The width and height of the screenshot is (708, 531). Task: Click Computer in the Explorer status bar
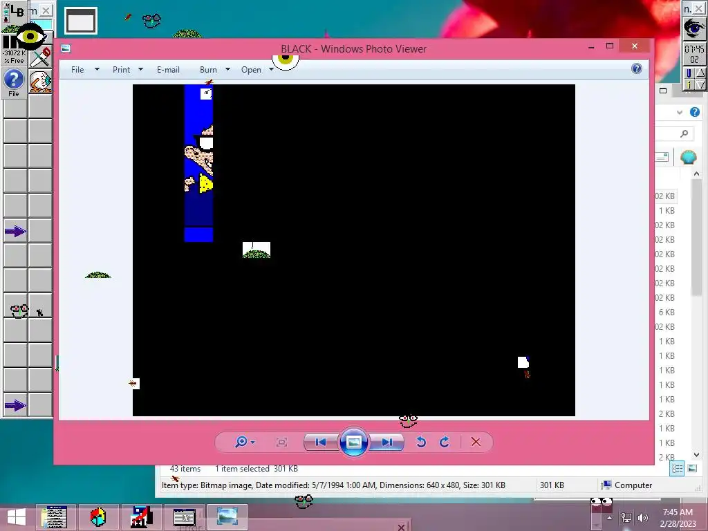point(633,485)
